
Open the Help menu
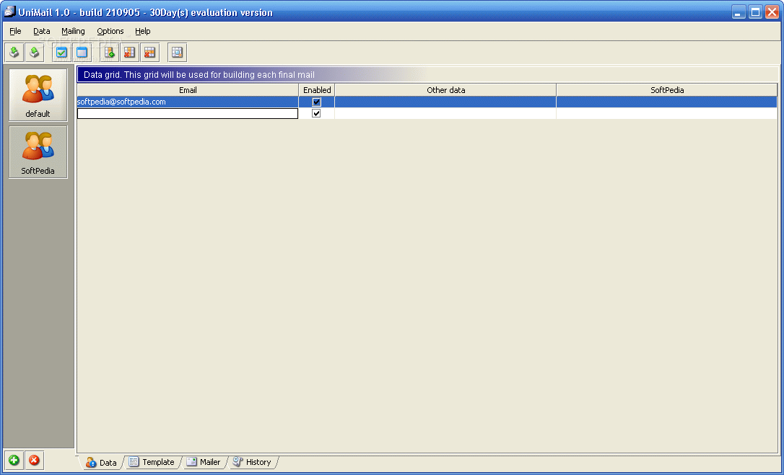pos(142,31)
